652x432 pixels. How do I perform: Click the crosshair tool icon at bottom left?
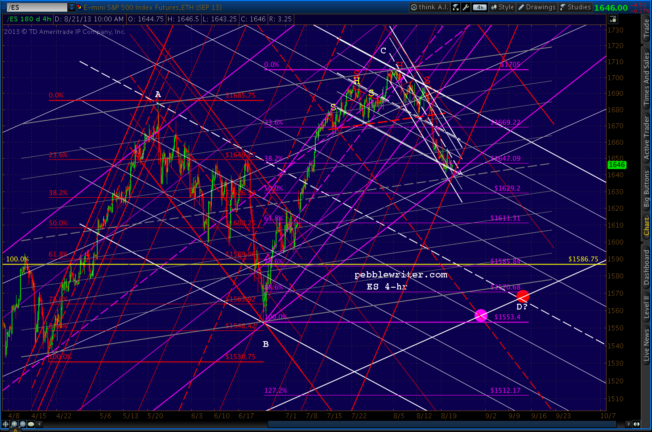click(x=6, y=424)
